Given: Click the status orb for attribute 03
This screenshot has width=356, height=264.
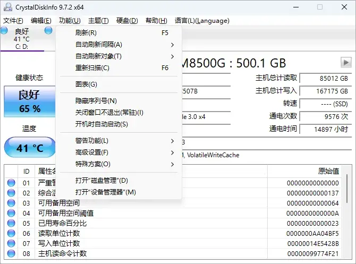Looking at the screenshot, I should (11, 203).
